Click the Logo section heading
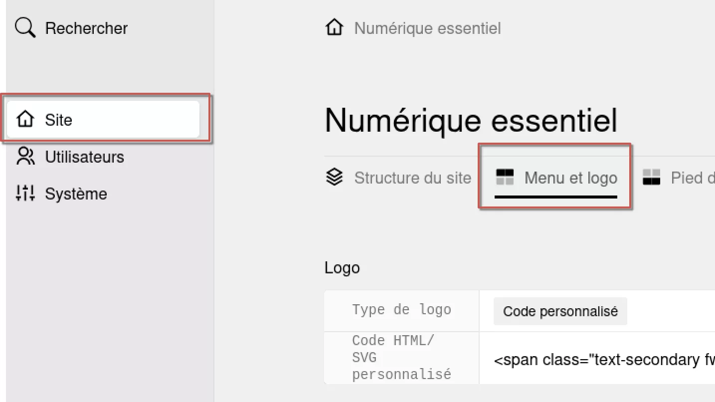Image resolution: width=715 pixels, height=402 pixels. [342, 268]
